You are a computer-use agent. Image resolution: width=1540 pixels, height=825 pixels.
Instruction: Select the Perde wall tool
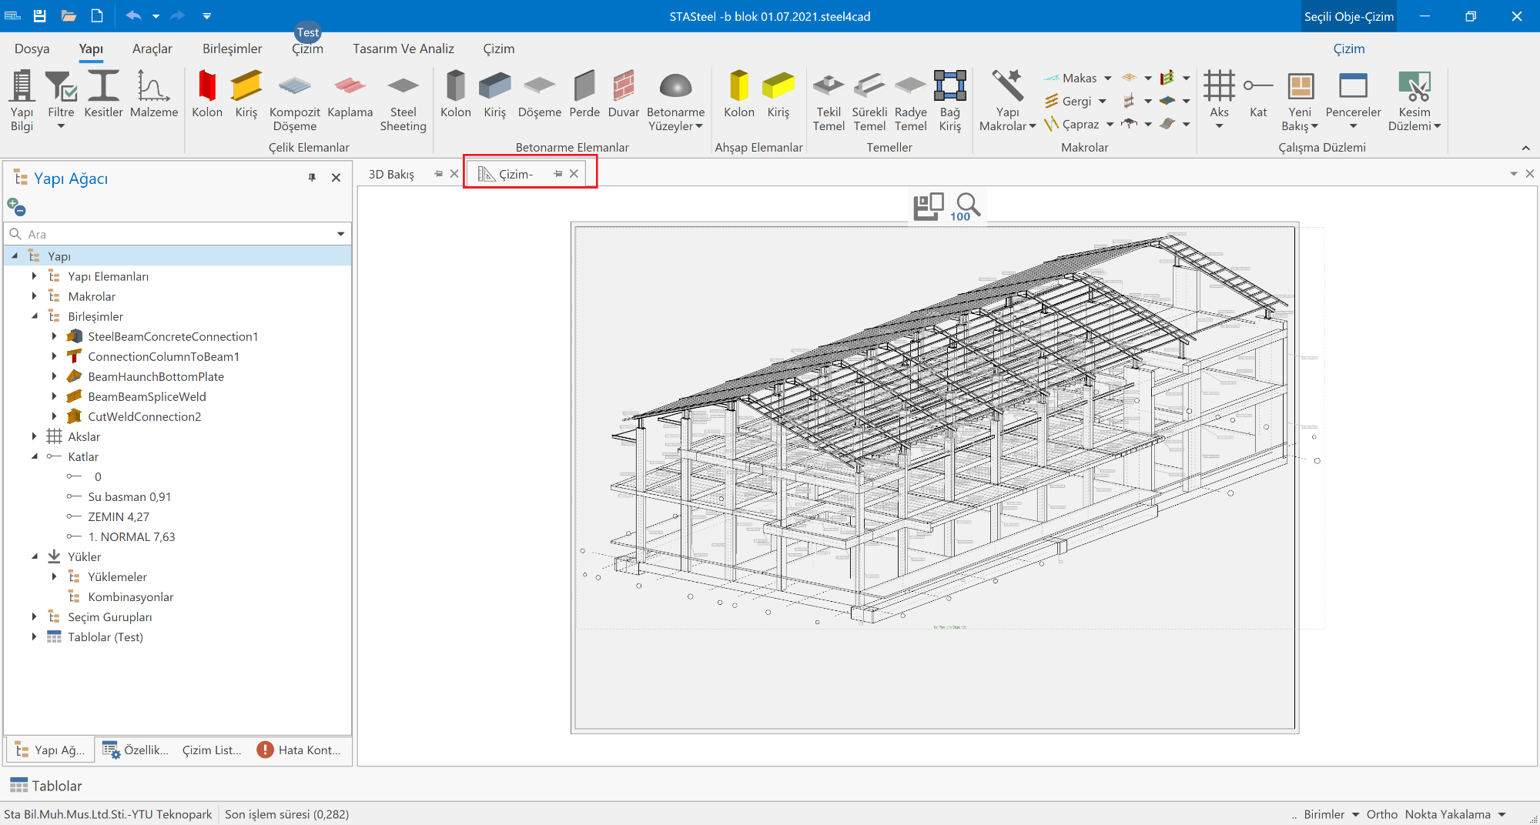(584, 87)
